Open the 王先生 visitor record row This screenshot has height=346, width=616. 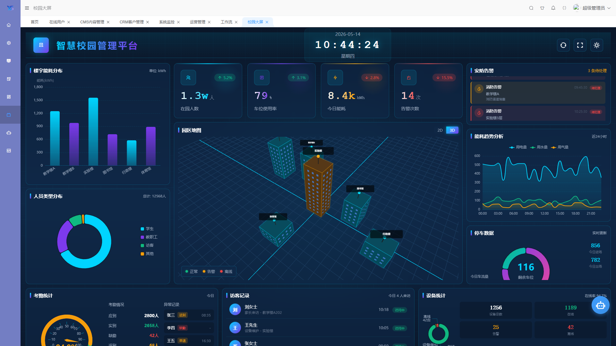click(318, 328)
